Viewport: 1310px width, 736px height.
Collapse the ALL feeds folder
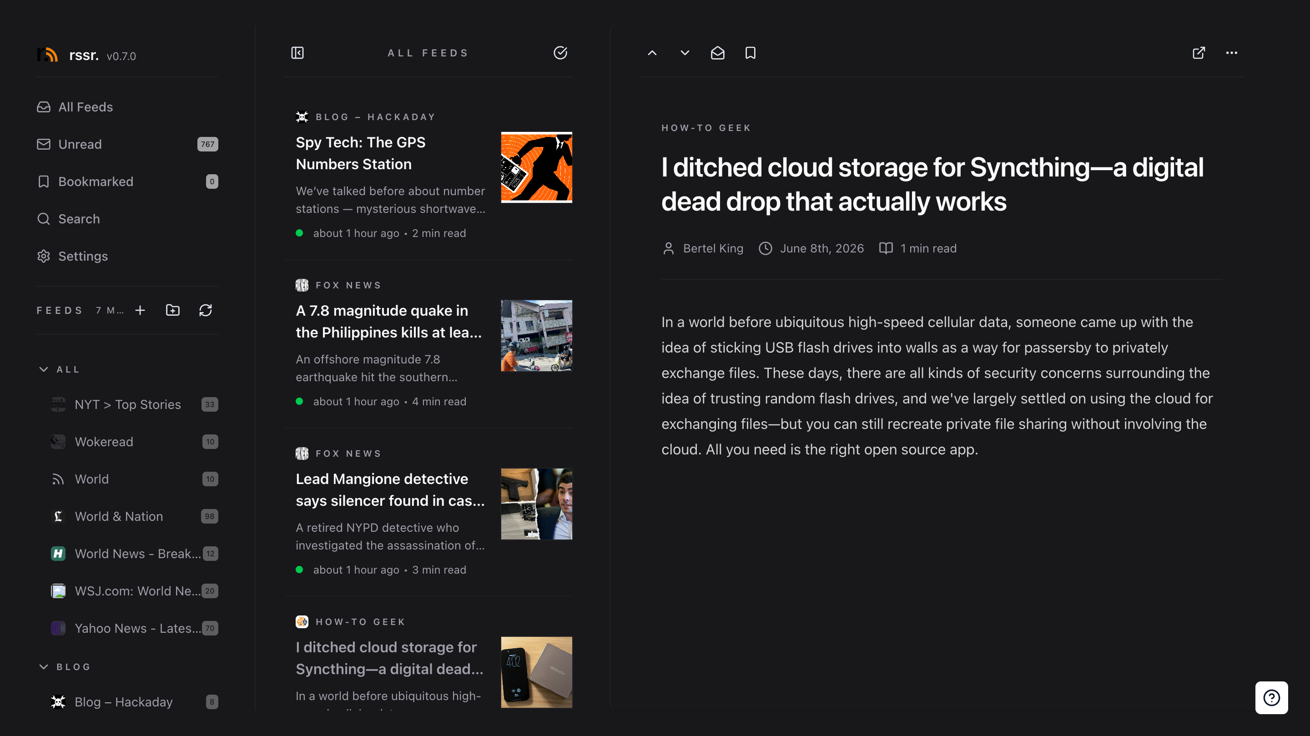click(x=44, y=369)
